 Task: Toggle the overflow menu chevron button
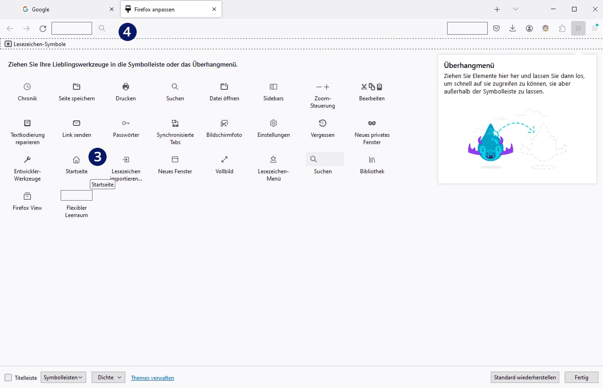coord(578,28)
